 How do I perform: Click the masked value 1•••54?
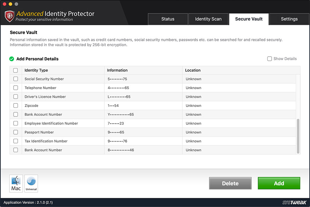click(113, 106)
